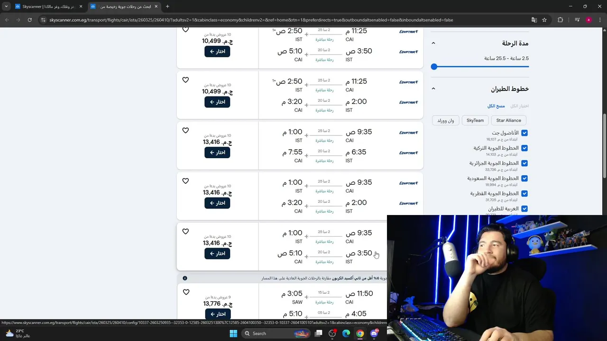Click the trip duration slider handle
Viewport: 607px width, 341px height.
click(x=434, y=67)
